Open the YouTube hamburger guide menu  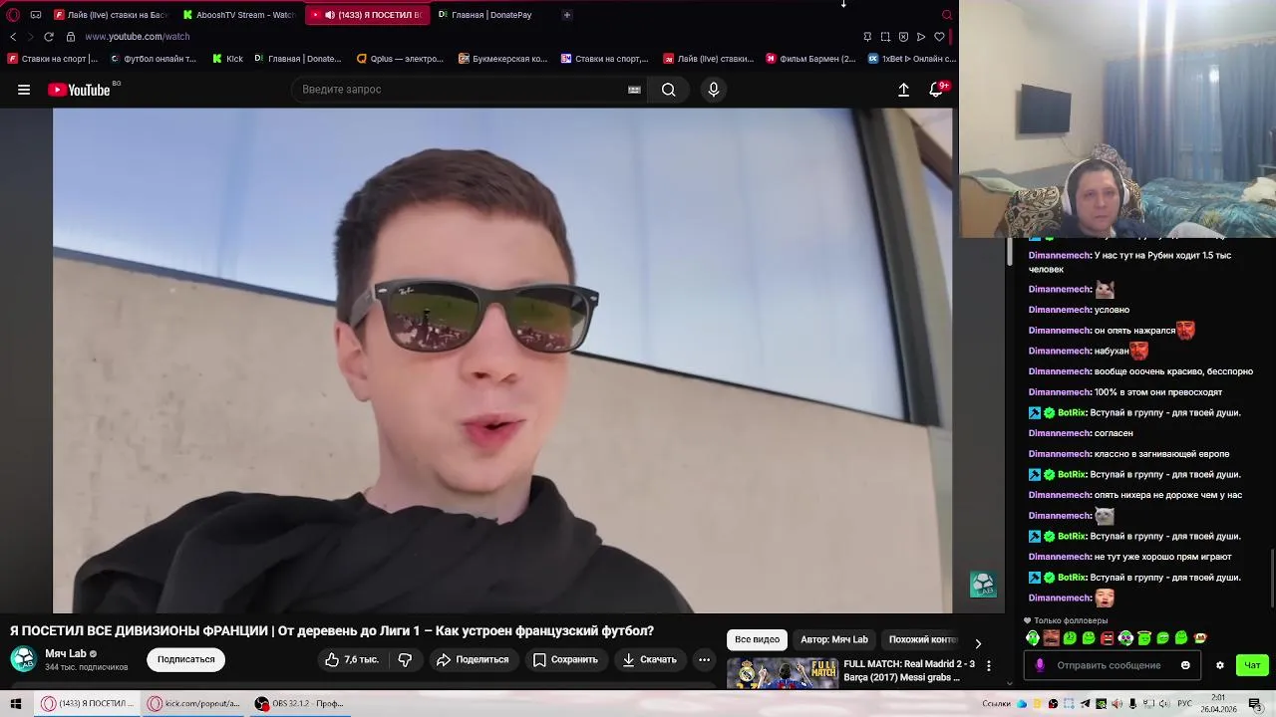click(x=24, y=90)
